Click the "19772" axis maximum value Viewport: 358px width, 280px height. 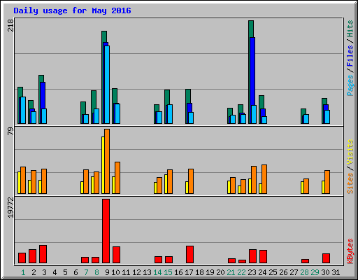[x=10, y=208]
